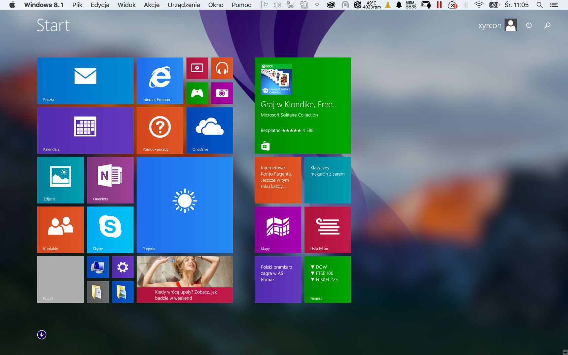Open the Finanse stock tile
Image resolution: width=568 pixels, height=355 pixels.
click(328, 279)
